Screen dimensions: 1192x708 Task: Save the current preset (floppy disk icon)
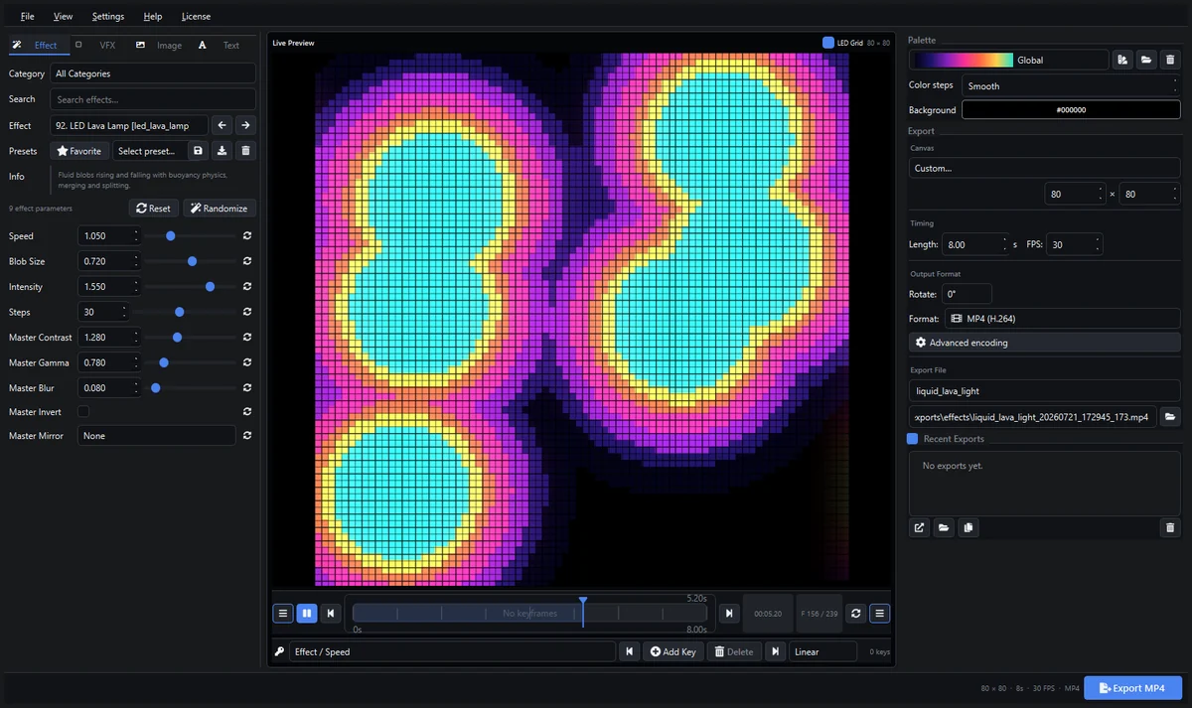point(198,151)
